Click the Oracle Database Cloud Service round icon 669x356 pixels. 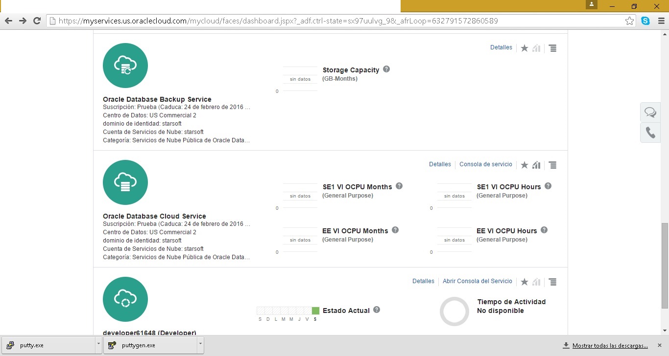point(125,182)
